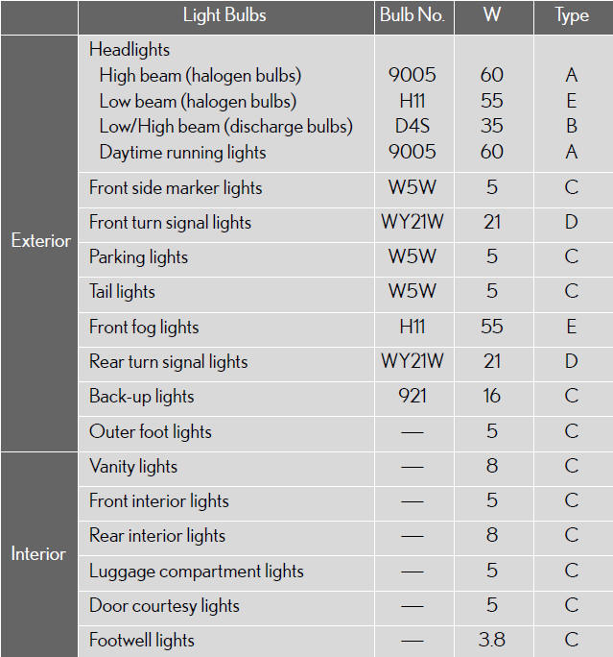The image size is (613, 657).
Task: Select the 'Parking lights' row label
Action: pyautogui.click(x=138, y=257)
